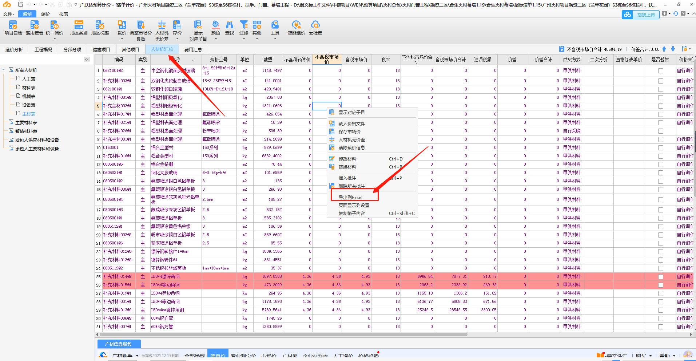This screenshot has height=361, width=696.
Task: Expand dropdown arrow under 颜色
Action: tap(216, 38)
